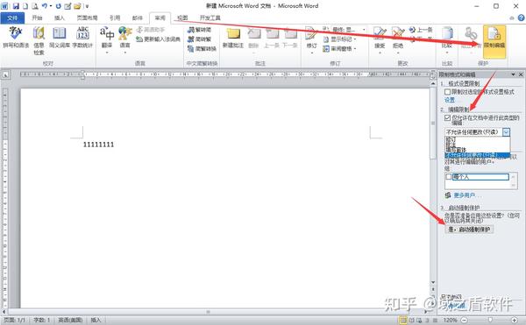This screenshot has width=526, height=325.
Task: Click the New blank document icon
Action: (25, 6)
